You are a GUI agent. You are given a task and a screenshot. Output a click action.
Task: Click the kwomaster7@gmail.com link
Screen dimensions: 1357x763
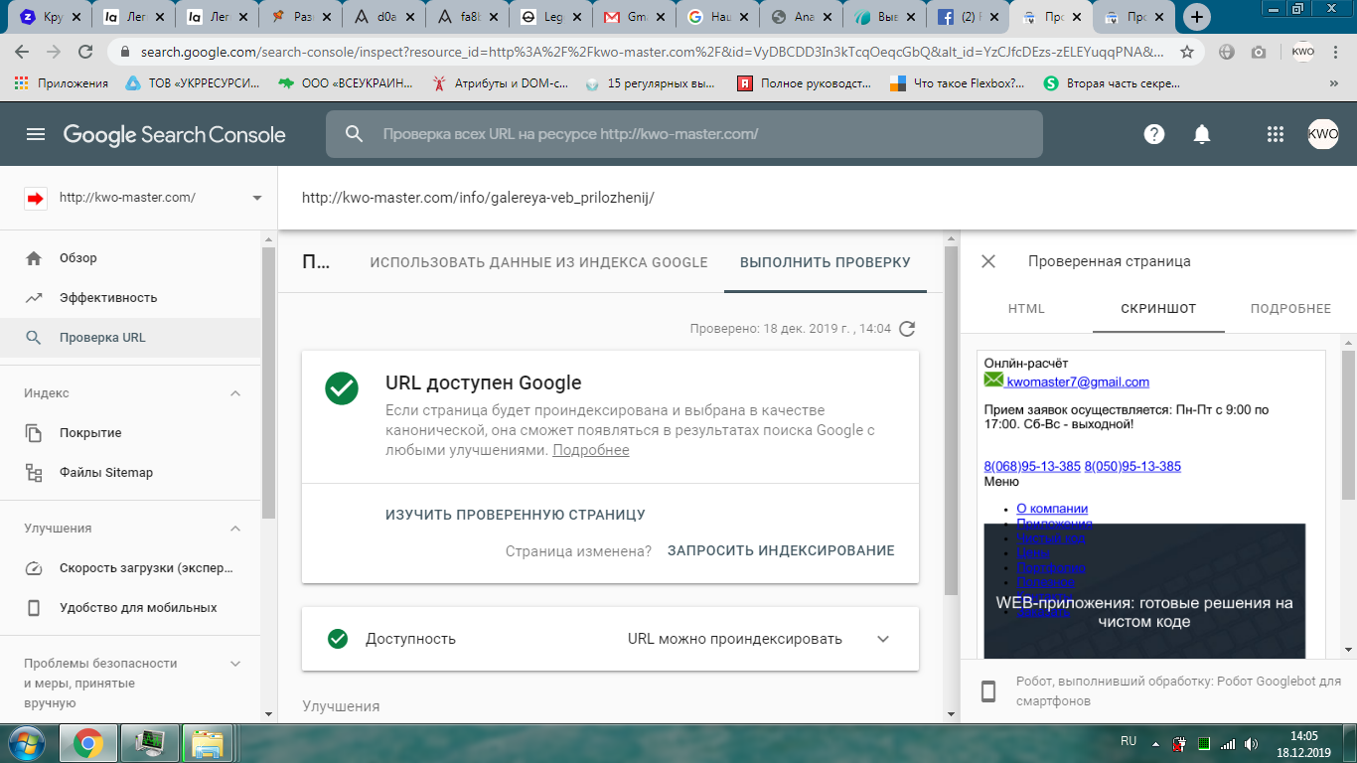point(1078,381)
